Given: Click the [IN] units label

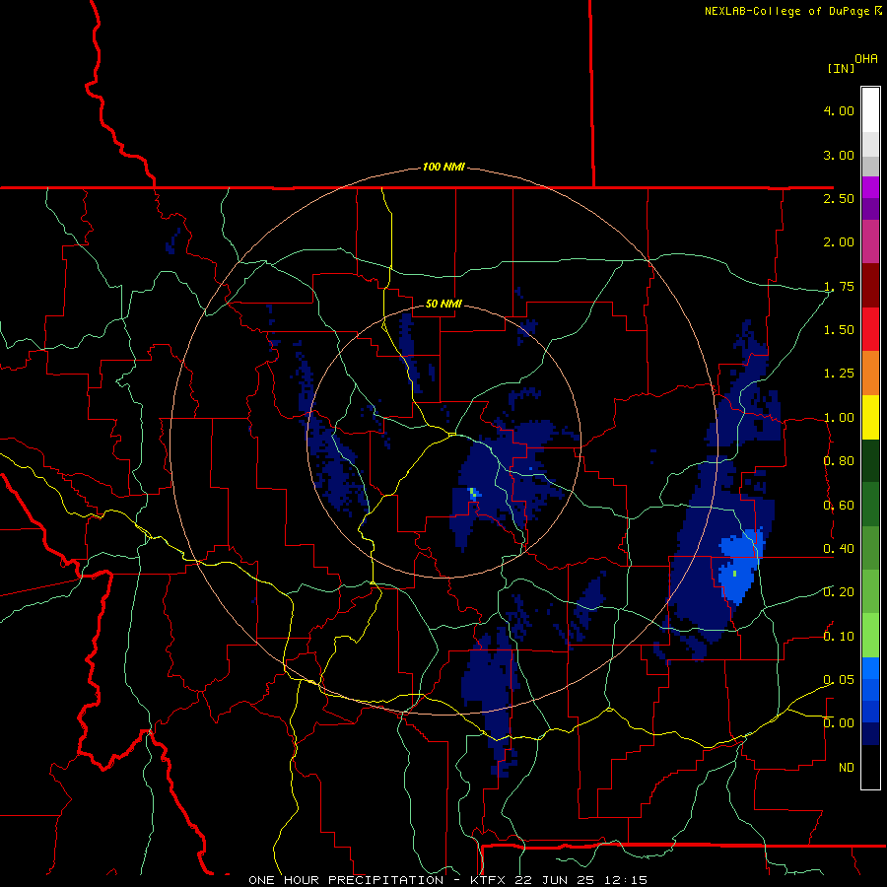Looking at the screenshot, I should click(841, 68).
